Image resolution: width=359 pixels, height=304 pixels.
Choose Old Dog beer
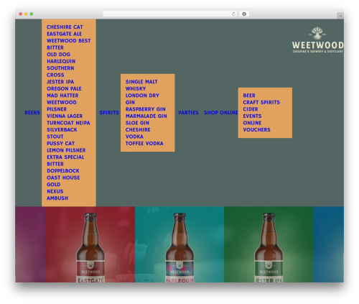tap(58, 55)
